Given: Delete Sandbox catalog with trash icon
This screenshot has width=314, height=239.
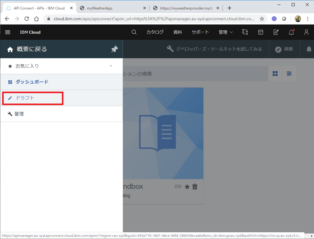Looking at the screenshot, I should 195,187.
